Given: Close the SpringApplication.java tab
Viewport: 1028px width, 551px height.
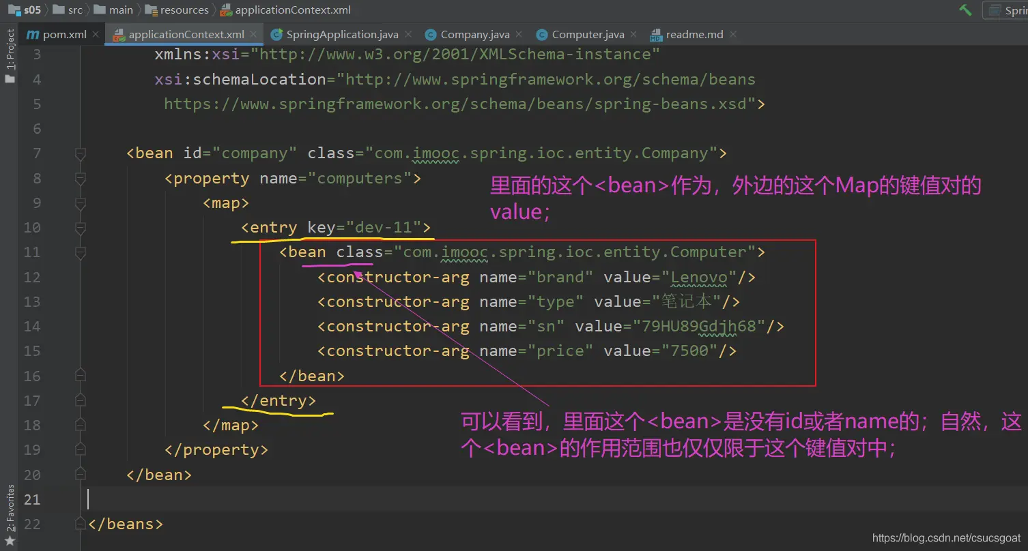Looking at the screenshot, I should pos(408,34).
